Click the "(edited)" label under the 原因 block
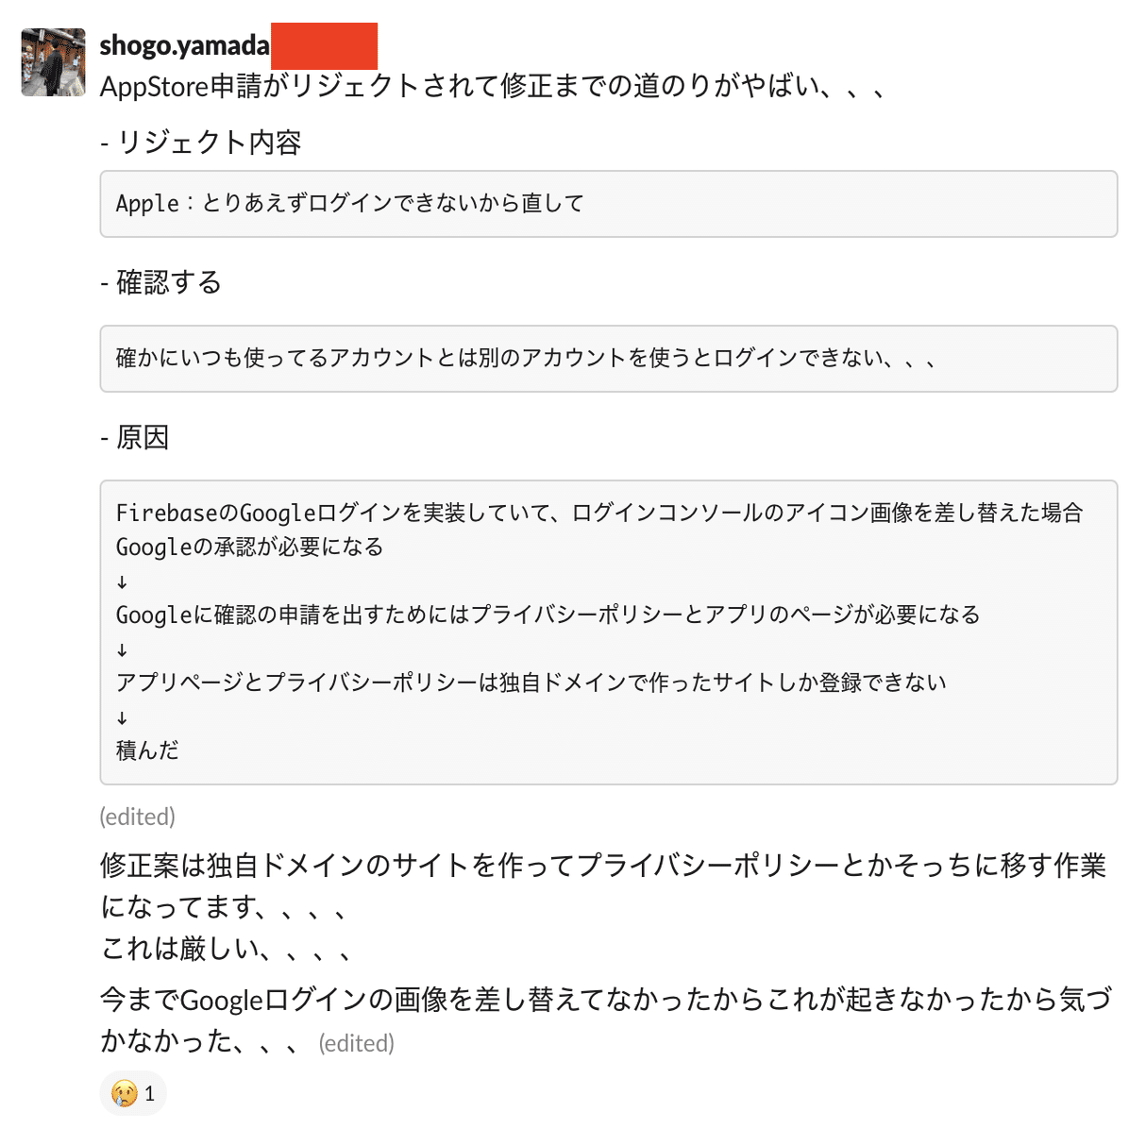 (138, 816)
